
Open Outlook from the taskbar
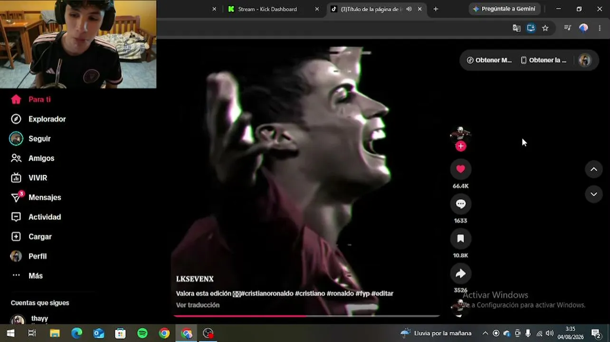click(x=98, y=333)
